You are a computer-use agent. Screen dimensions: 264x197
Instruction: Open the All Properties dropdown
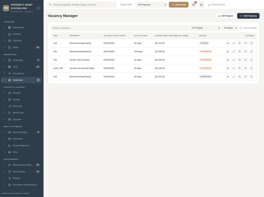pos(151,5)
